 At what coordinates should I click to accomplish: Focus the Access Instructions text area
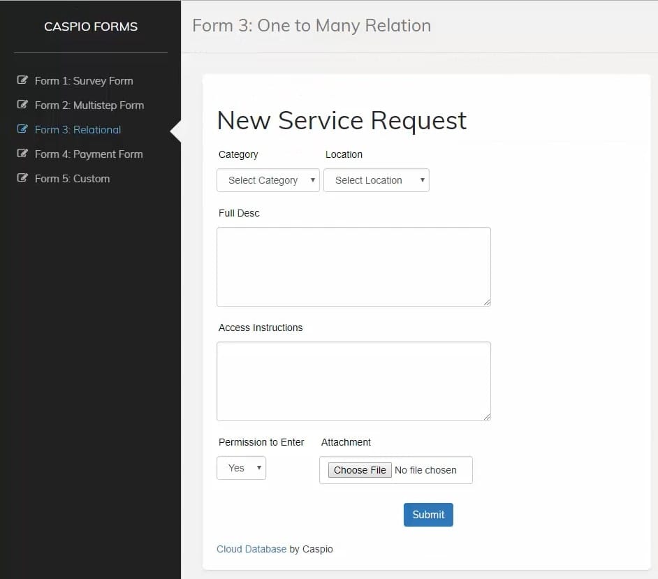(353, 381)
